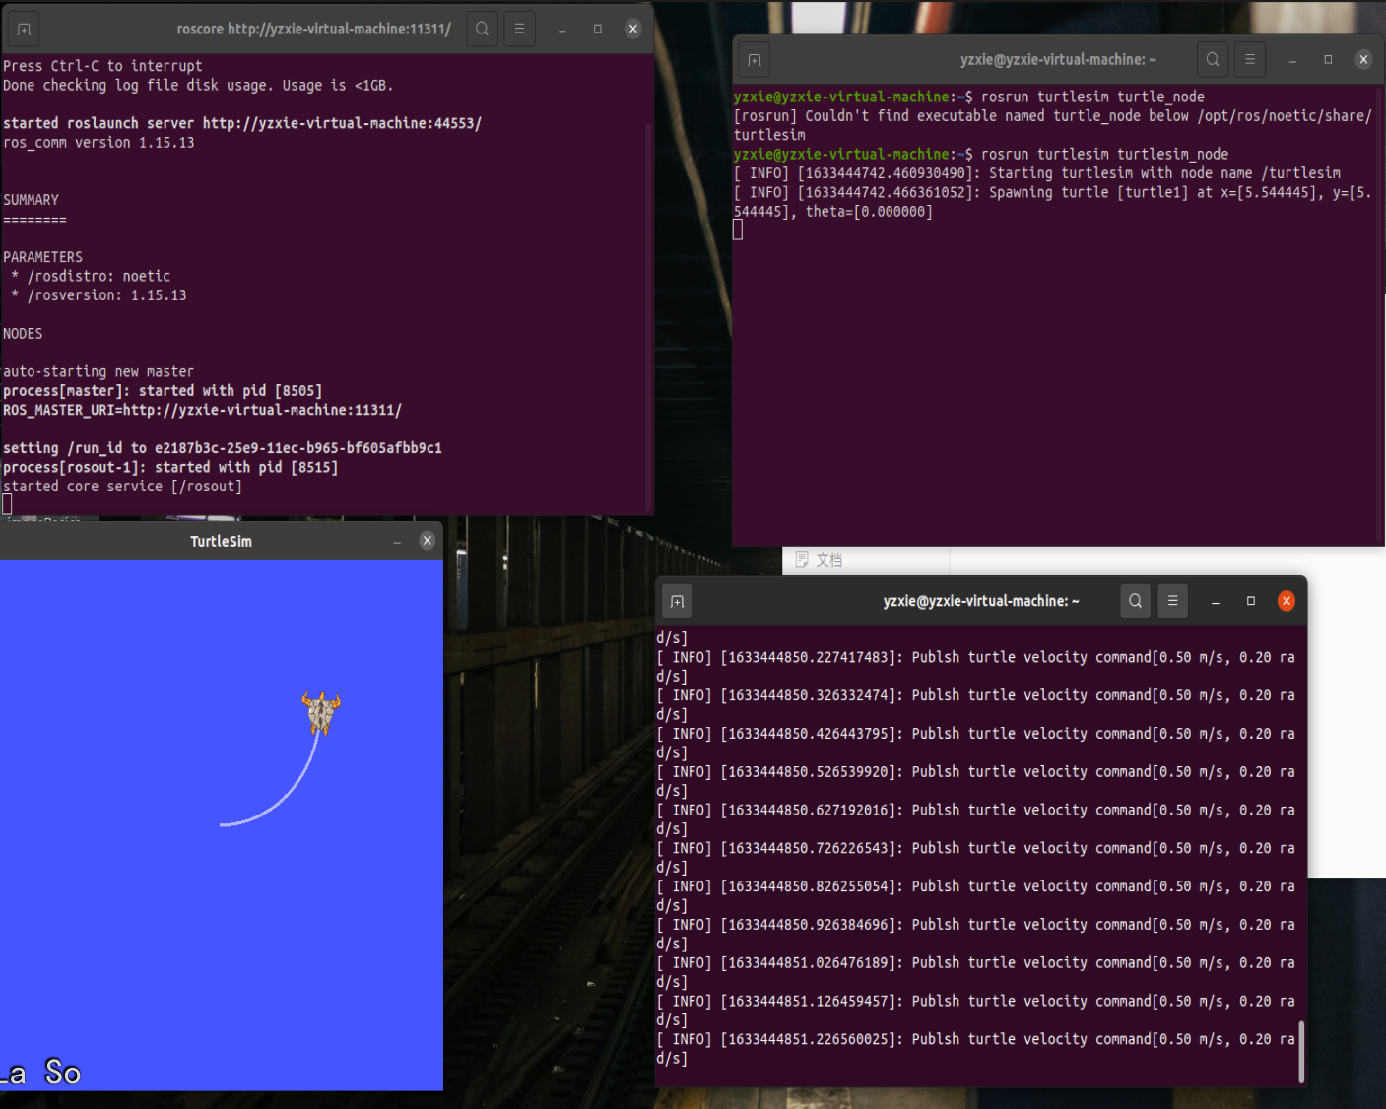
Task: Click the TurtleSim title bar
Action: (221, 541)
